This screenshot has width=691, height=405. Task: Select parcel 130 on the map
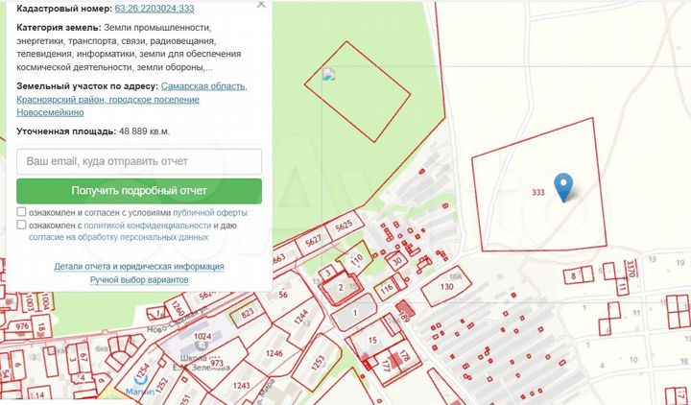[446, 287]
